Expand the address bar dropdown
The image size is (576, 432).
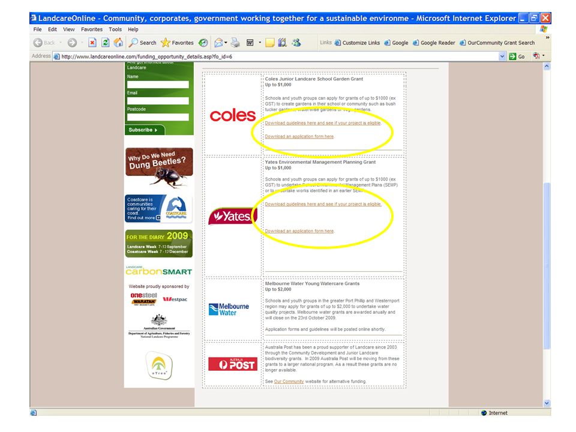(x=502, y=56)
